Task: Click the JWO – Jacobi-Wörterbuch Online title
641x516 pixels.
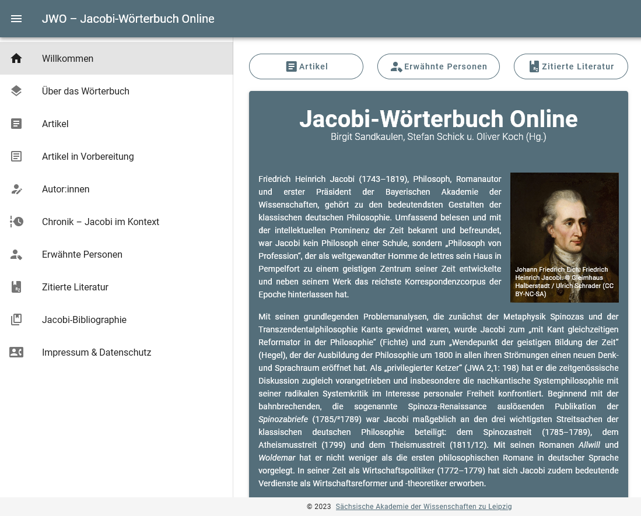Action: pos(128,18)
